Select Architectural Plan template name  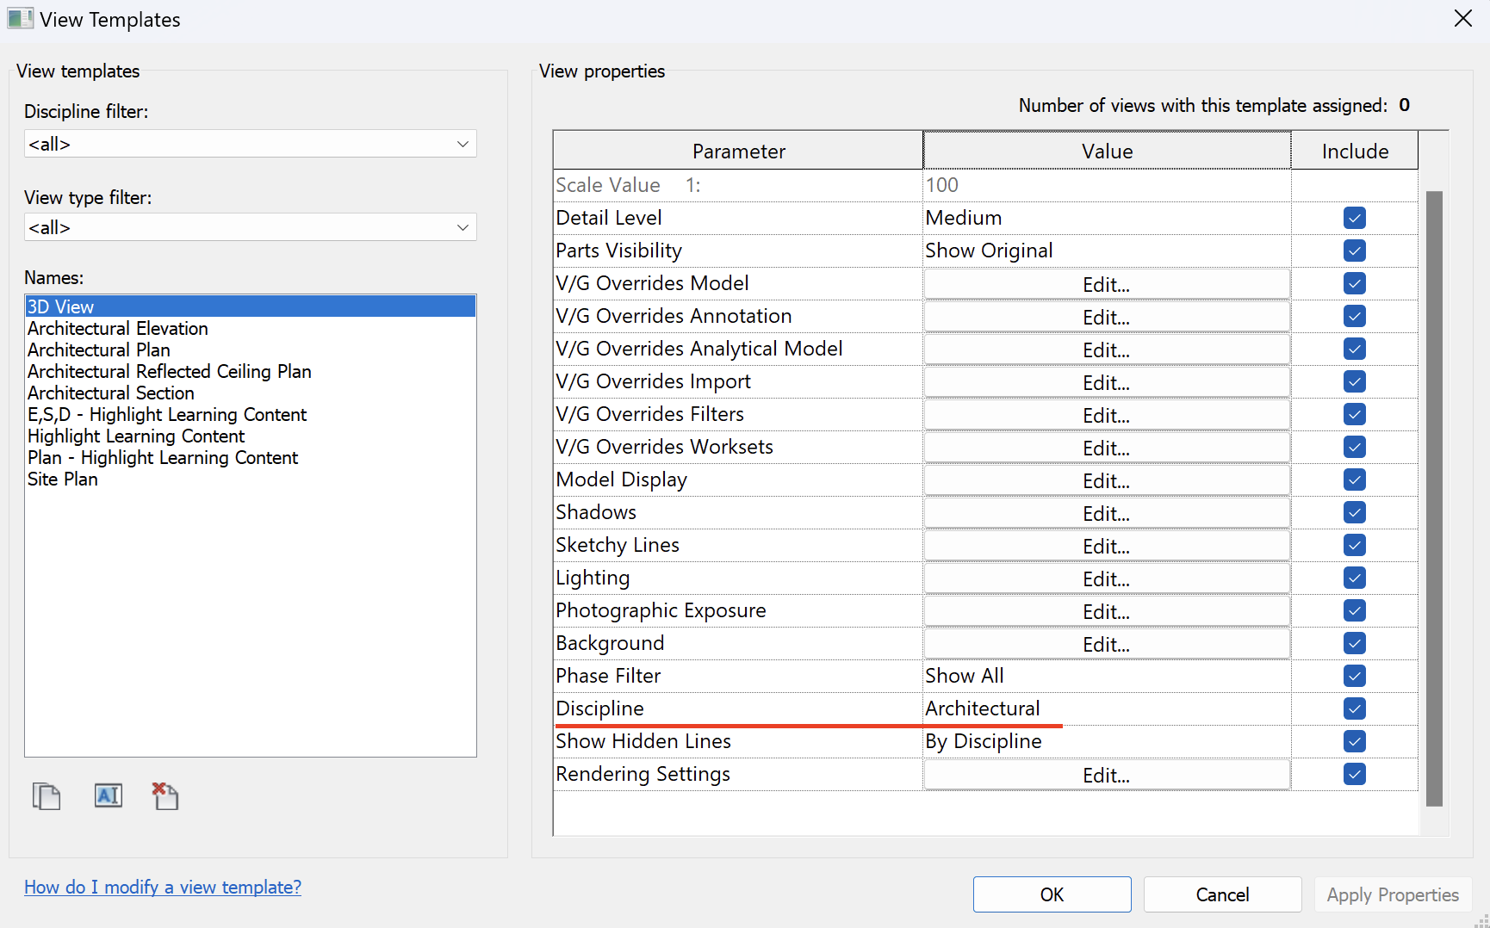[99, 350]
